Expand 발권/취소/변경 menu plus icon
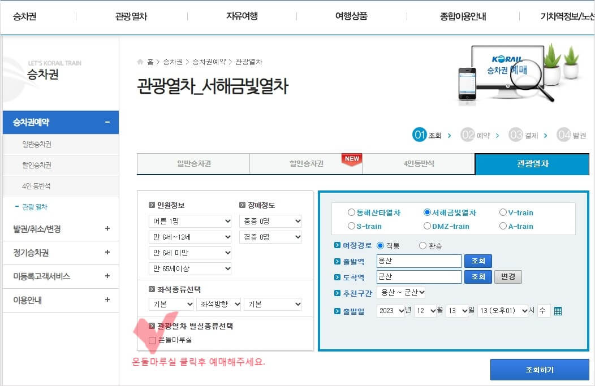The height and width of the screenshot is (386, 595). [107, 228]
